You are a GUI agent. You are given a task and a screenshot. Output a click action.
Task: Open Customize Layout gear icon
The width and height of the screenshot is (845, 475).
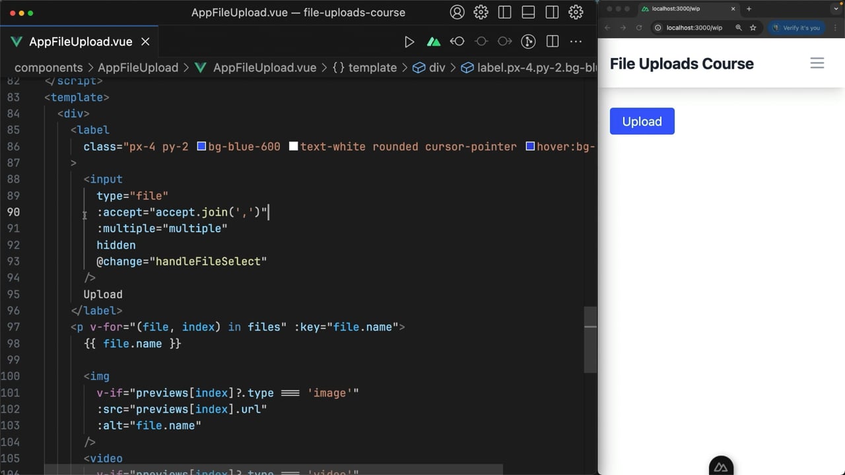[x=576, y=13]
